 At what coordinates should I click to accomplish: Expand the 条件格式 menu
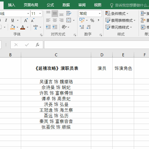click(x=117, y=13)
